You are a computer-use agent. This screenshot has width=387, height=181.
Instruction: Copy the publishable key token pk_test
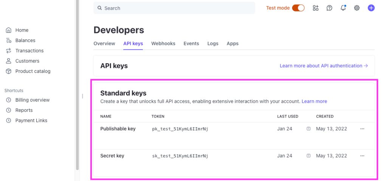coord(180,129)
